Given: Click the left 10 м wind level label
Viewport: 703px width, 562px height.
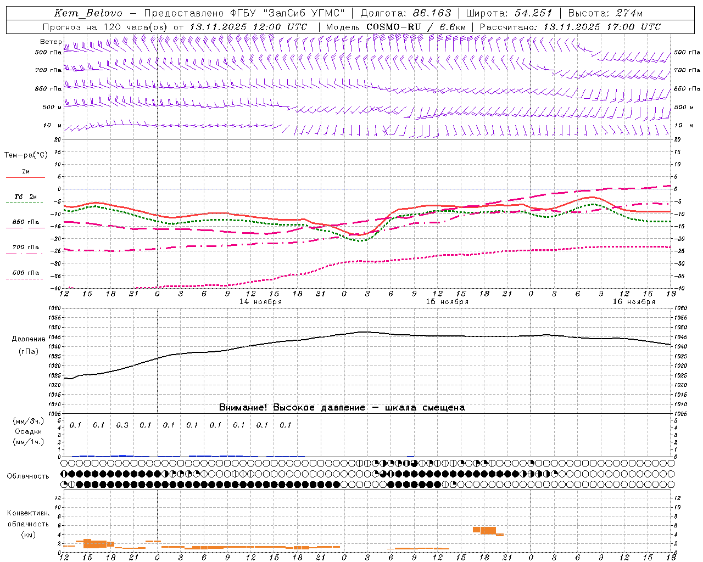Looking at the screenshot, I should pyautogui.click(x=52, y=125).
